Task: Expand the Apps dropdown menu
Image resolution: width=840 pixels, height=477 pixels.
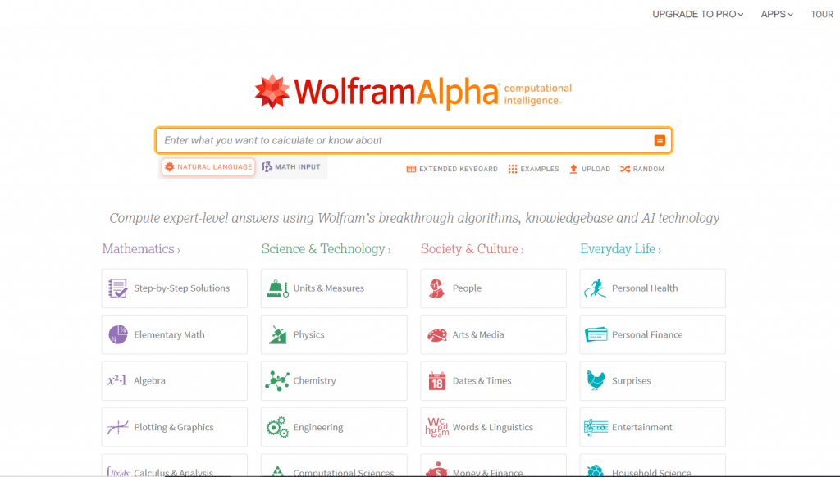Action: click(x=777, y=15)
